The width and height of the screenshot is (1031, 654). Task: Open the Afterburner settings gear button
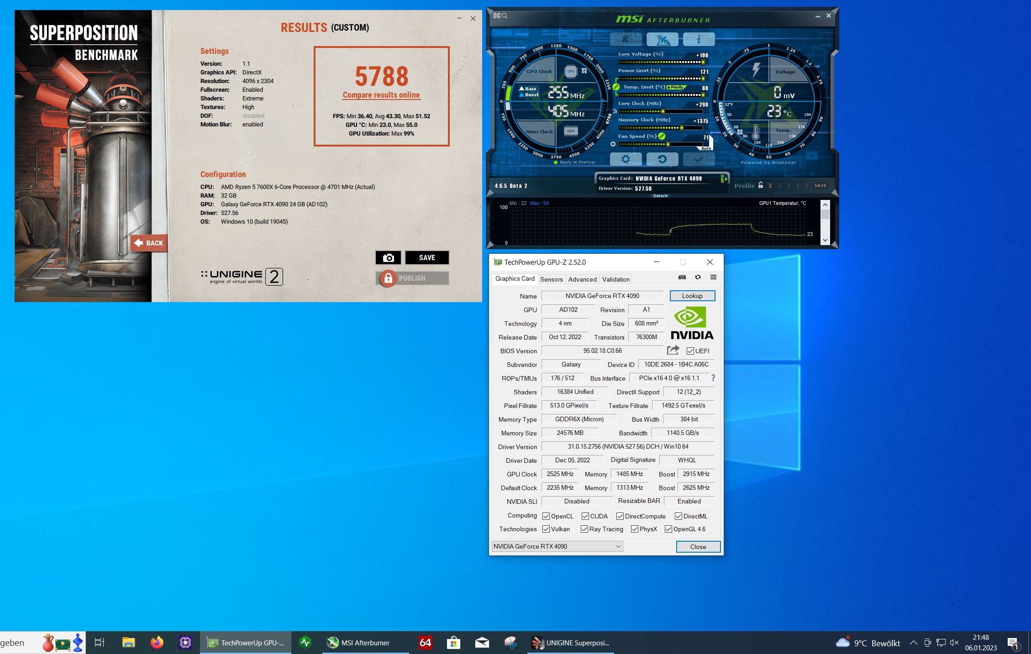click(626, 159)
